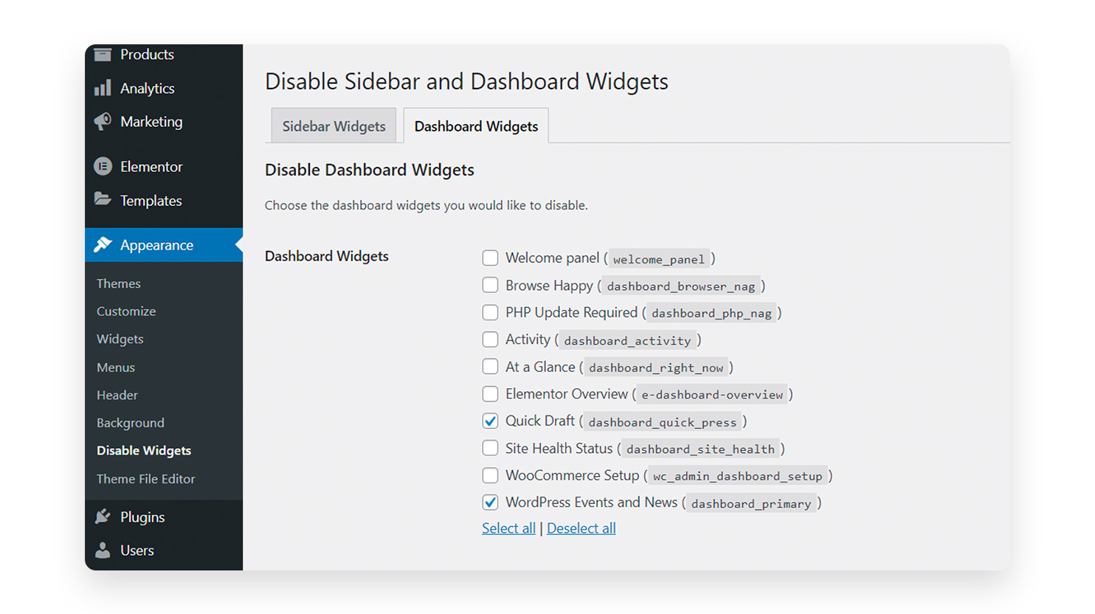The height and width of the screenshot is (614, 1095).
Task: Click the Marketing megaphone icon
Action: (103, 122)
